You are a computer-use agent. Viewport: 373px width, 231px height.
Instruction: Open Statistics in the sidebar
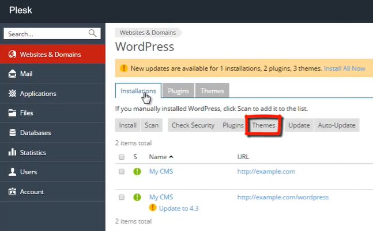point(52,152)
